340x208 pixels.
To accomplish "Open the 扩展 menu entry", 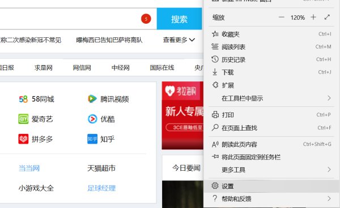I will [271, 85].
